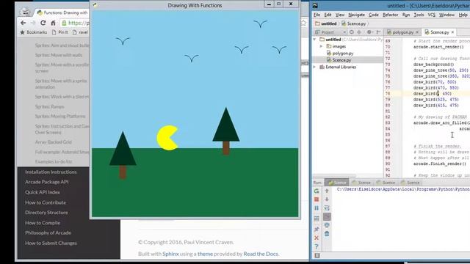Viewport: 470px width, 264px height.
Task: Pin the current Run tab
Action: tap(317, 229)
